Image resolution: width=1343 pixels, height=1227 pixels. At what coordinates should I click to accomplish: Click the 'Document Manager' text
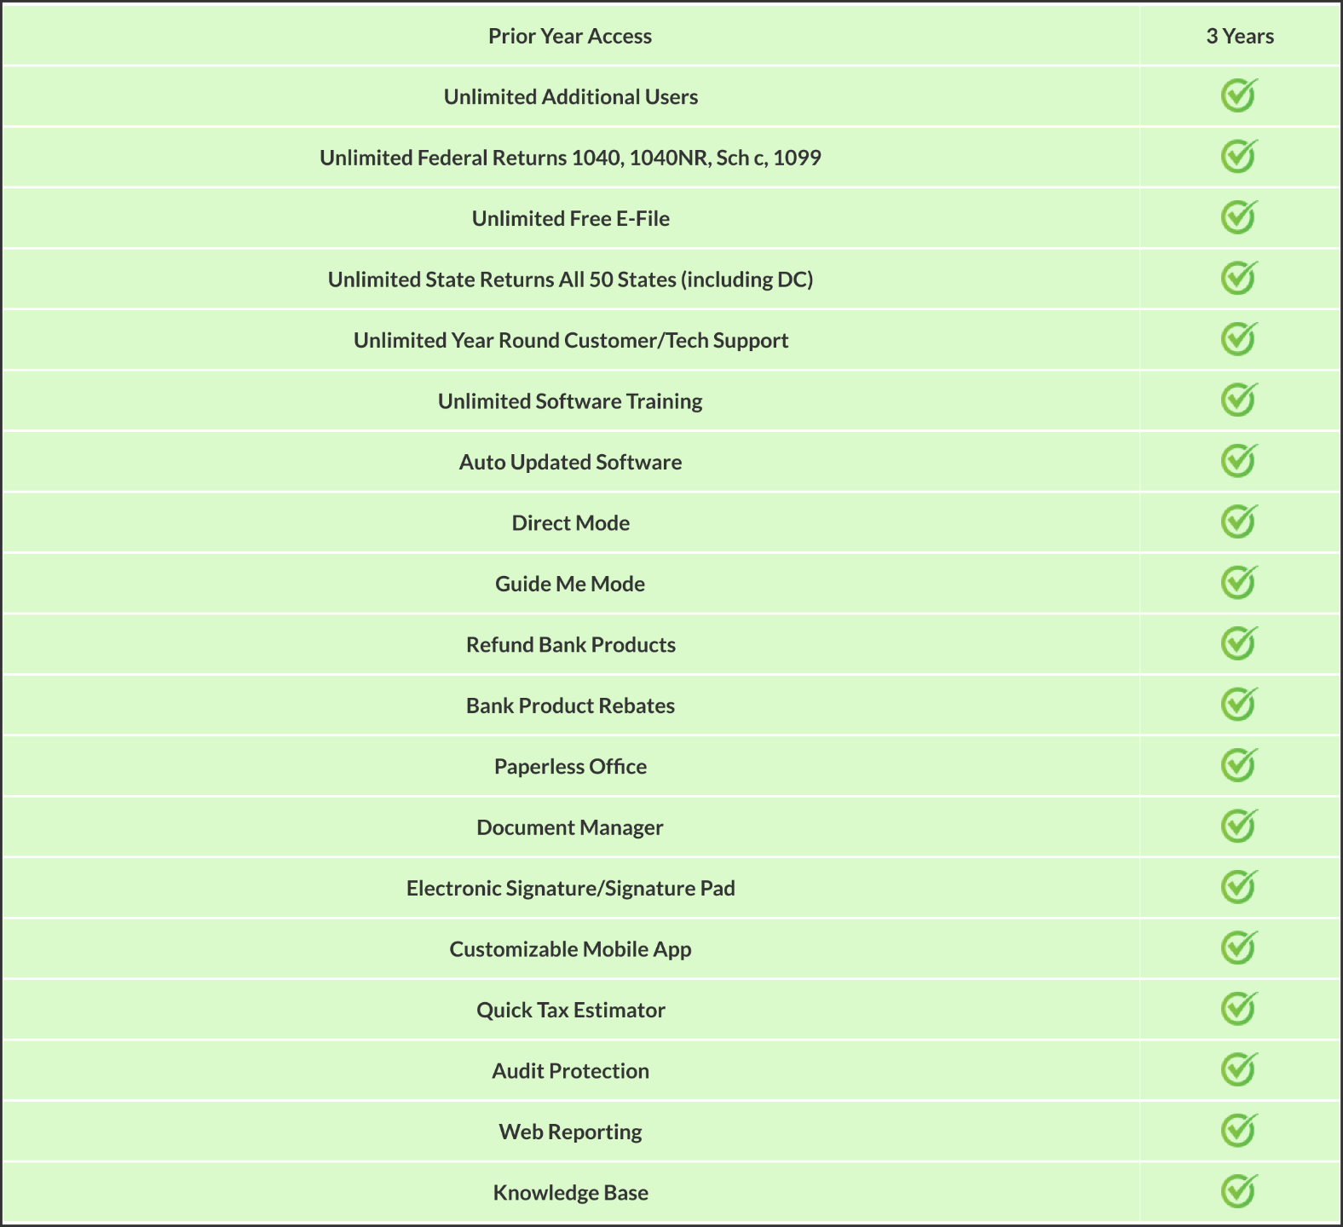pos(570,827)
